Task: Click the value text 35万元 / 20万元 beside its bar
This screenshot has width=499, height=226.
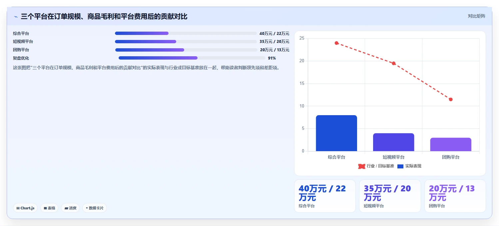Action: tap(274, 42)
